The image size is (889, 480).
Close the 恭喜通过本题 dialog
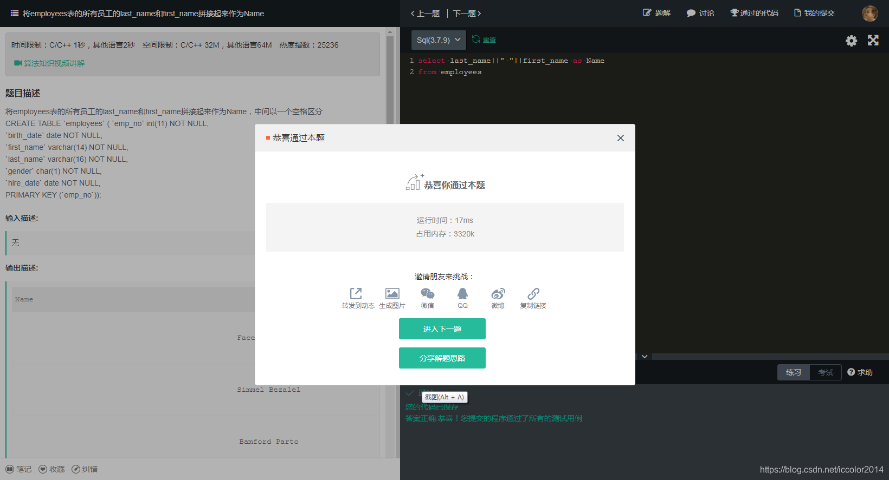click(621, 138)
